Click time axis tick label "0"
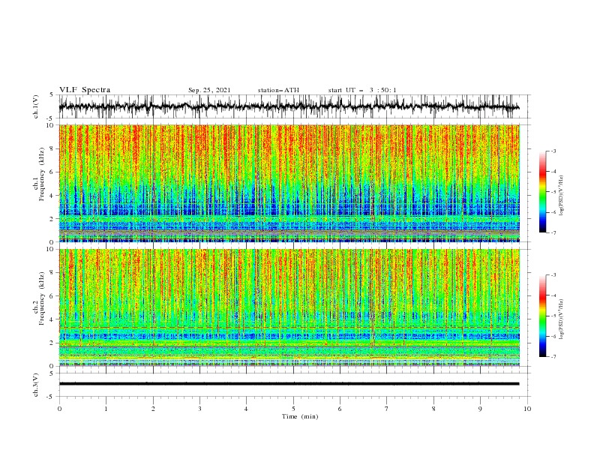 coord(59,409)
